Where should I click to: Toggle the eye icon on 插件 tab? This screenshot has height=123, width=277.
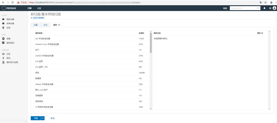coord(59,25)
